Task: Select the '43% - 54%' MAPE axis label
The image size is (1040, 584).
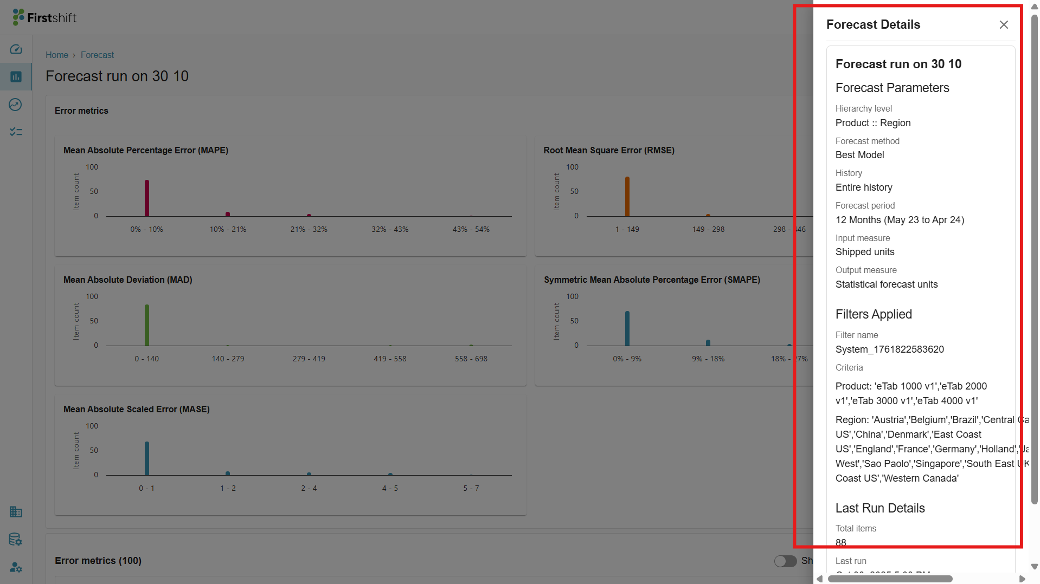Action: (x=471, y=229)
